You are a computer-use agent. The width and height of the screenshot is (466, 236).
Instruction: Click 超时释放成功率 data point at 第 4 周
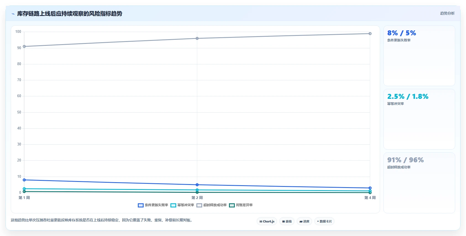tap(370, 34)
